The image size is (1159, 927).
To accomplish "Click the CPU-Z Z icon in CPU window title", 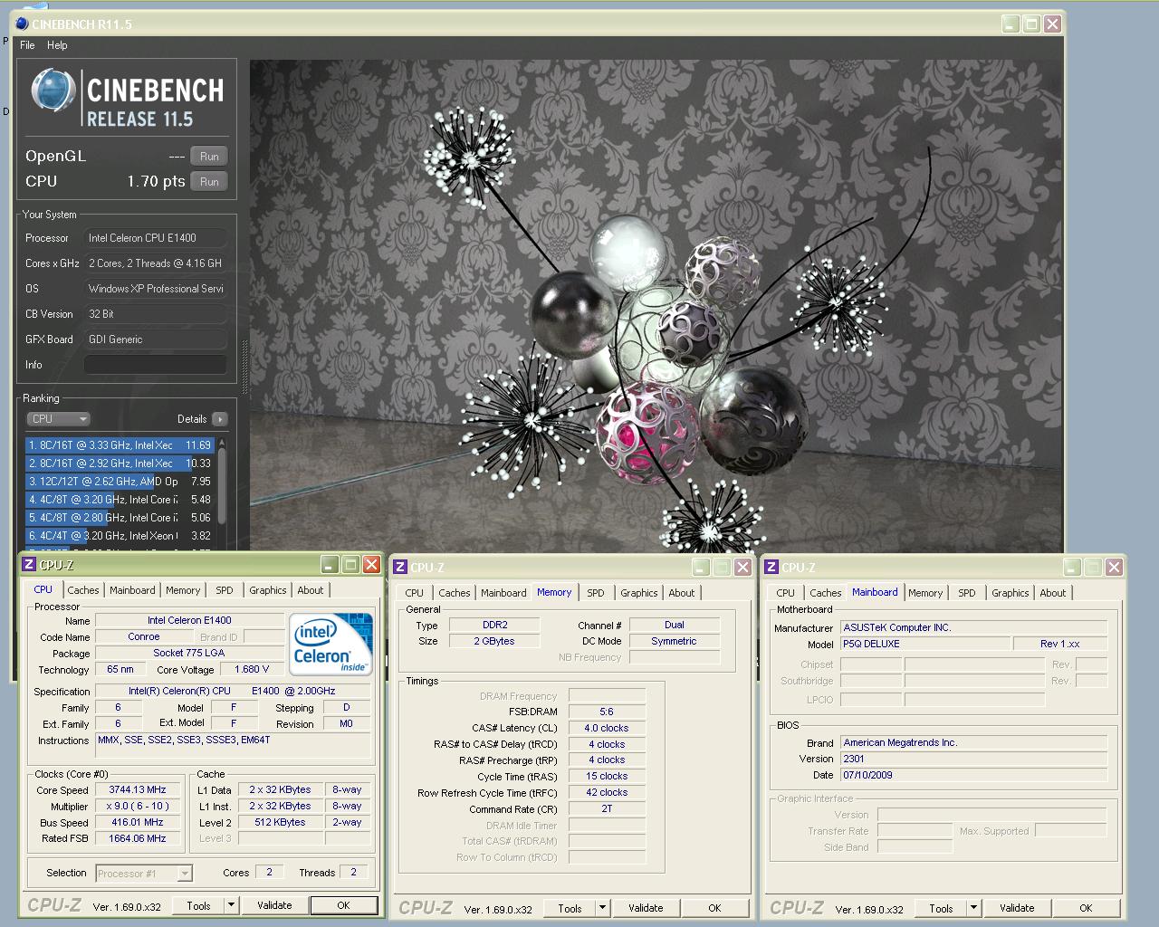I will [x=29, y=565].
